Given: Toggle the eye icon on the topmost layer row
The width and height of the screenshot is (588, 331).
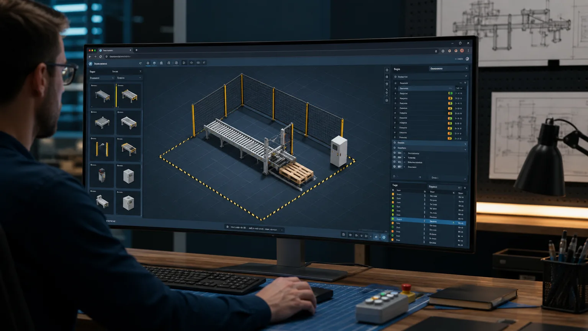Looking at the screenshot, I should (x=395, y=153).
